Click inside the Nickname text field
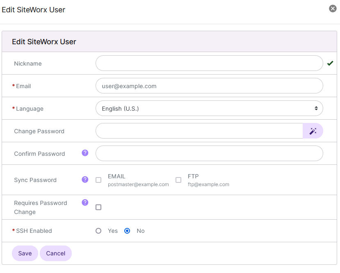The image size is (340, 273). click(209, 63)
